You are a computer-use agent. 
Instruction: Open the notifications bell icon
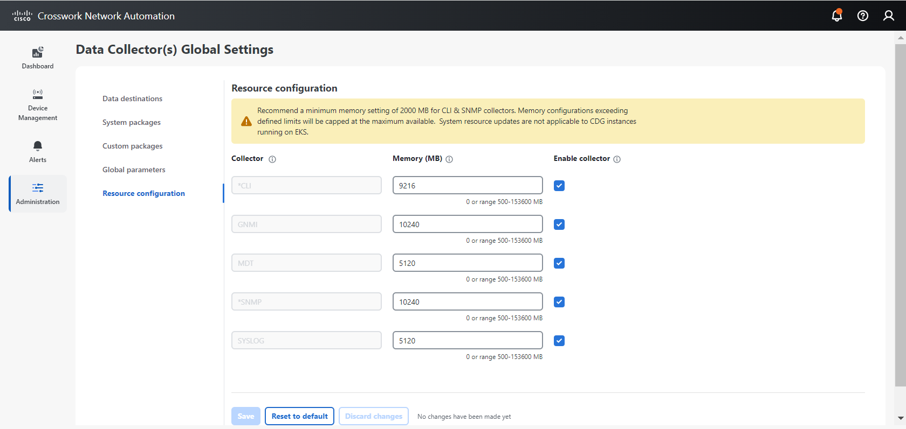point(837,15)
